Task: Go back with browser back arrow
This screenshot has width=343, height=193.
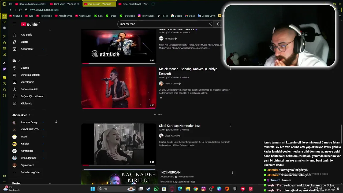Action: click(11, 10)
